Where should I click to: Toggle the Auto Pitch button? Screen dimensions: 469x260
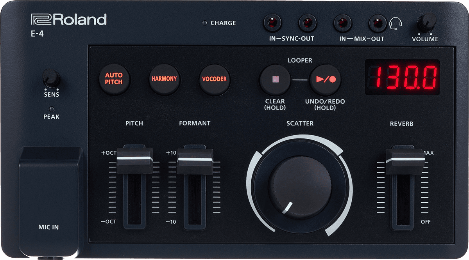coord(114,79)
